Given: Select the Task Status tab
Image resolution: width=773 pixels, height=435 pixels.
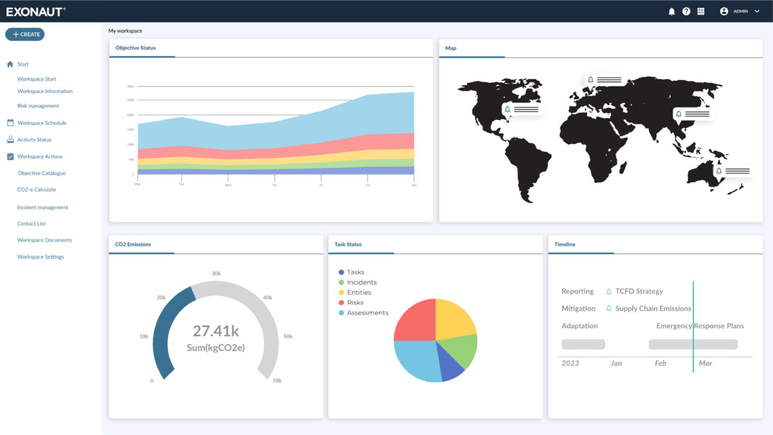Looking at the screenshot, I should 348,244.
